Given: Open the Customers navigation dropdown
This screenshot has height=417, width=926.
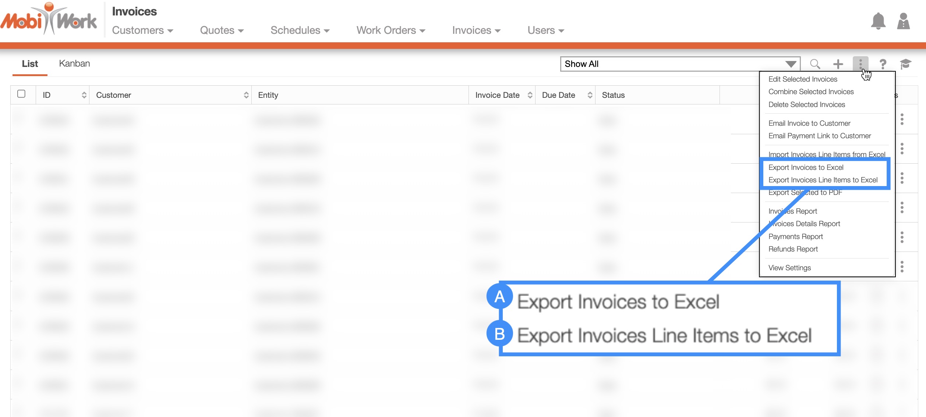Looking at the screenshot, I should pos(142,30).
